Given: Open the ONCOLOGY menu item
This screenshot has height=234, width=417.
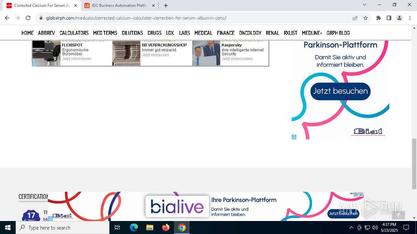Looking at the screenshot, I should 250,33.
